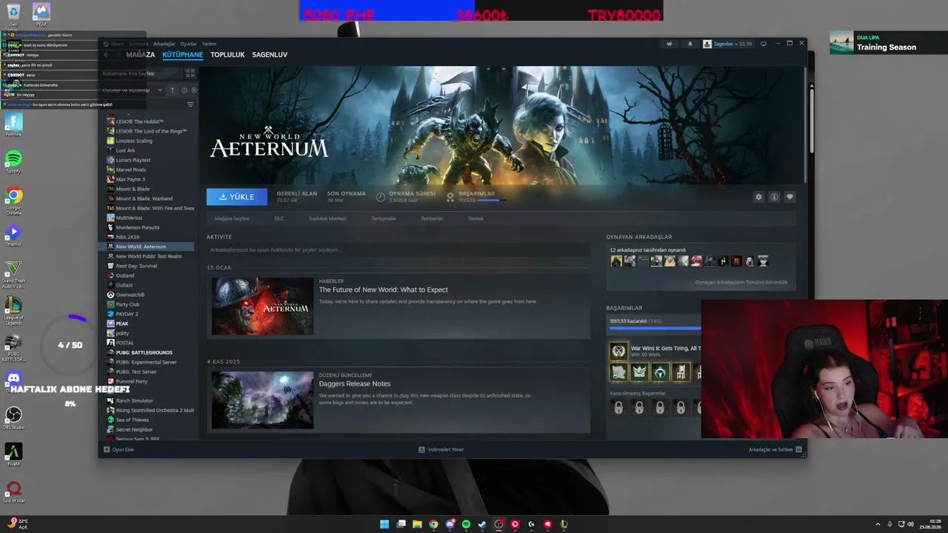This screenshot has height=533, width=948.
Task: Open Tartışmalar link
Action: tap(384, 218)
